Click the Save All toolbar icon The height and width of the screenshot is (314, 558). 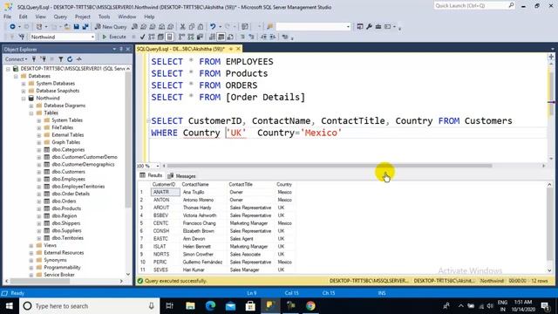85,27
